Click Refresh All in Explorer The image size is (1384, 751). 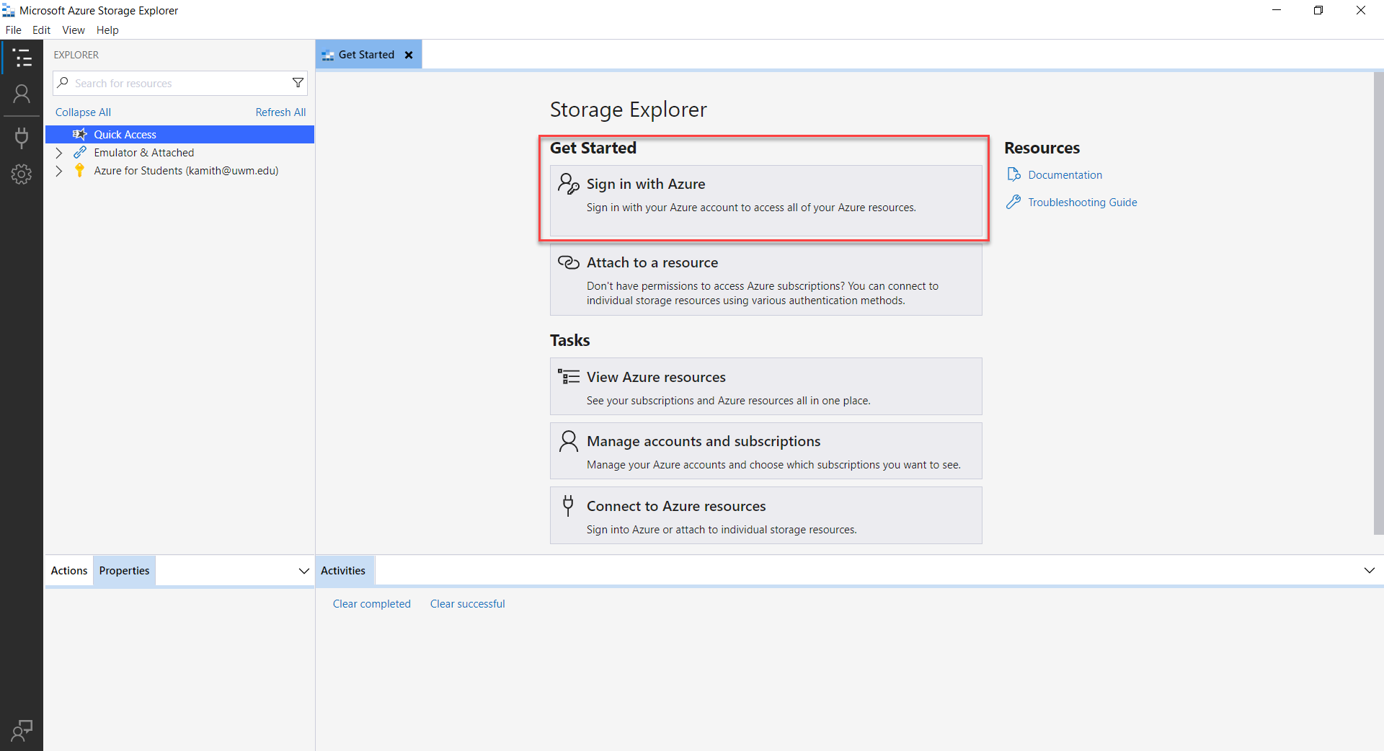click(x=280, y=112)
